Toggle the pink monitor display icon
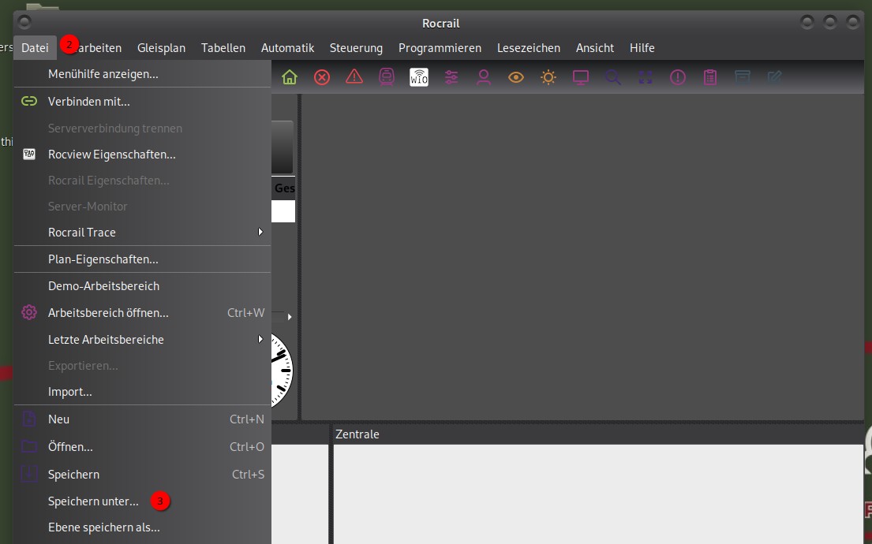Screen dimensions: 872x544 (x=581, y=77)
